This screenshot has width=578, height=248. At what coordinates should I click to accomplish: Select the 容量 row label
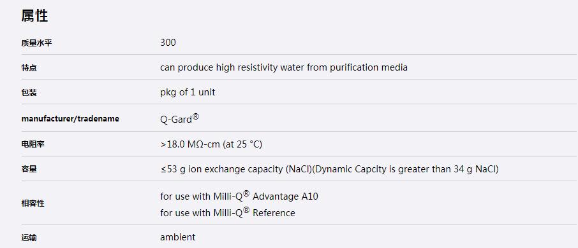[x=29, y=169]
